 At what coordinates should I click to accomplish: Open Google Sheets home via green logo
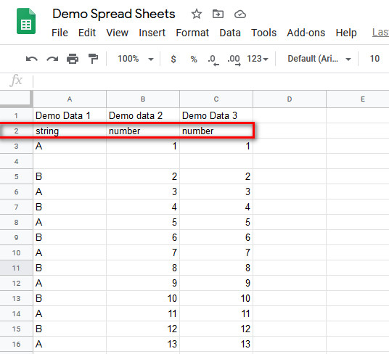point(26,21)
